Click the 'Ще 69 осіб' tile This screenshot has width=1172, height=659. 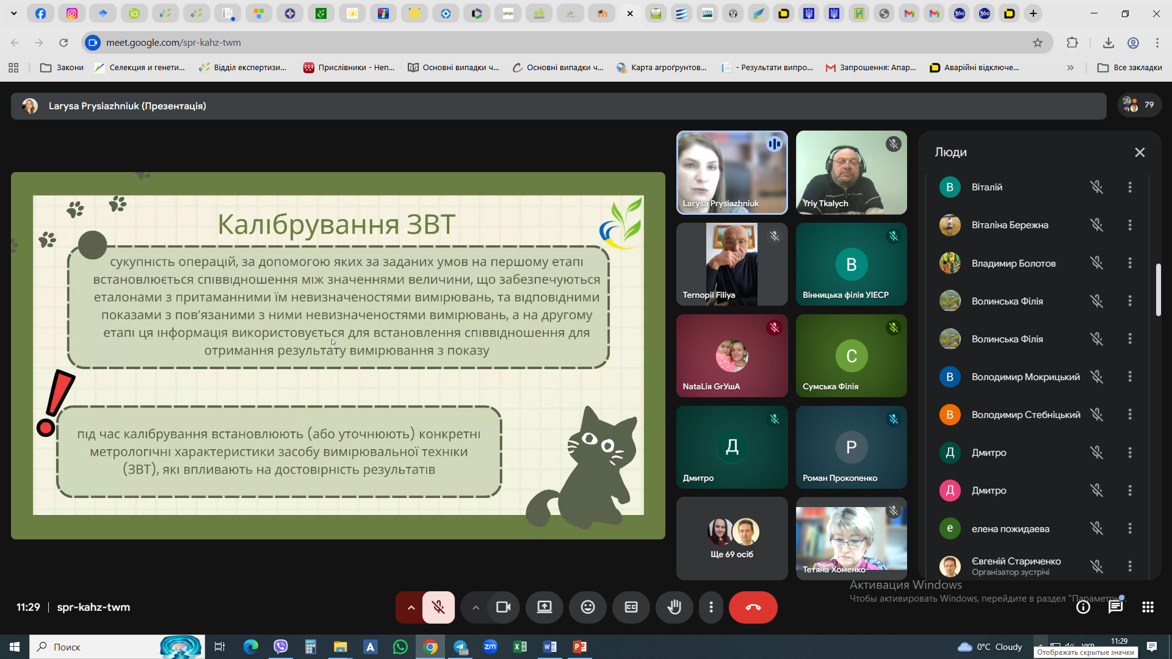tap(731, 538)
